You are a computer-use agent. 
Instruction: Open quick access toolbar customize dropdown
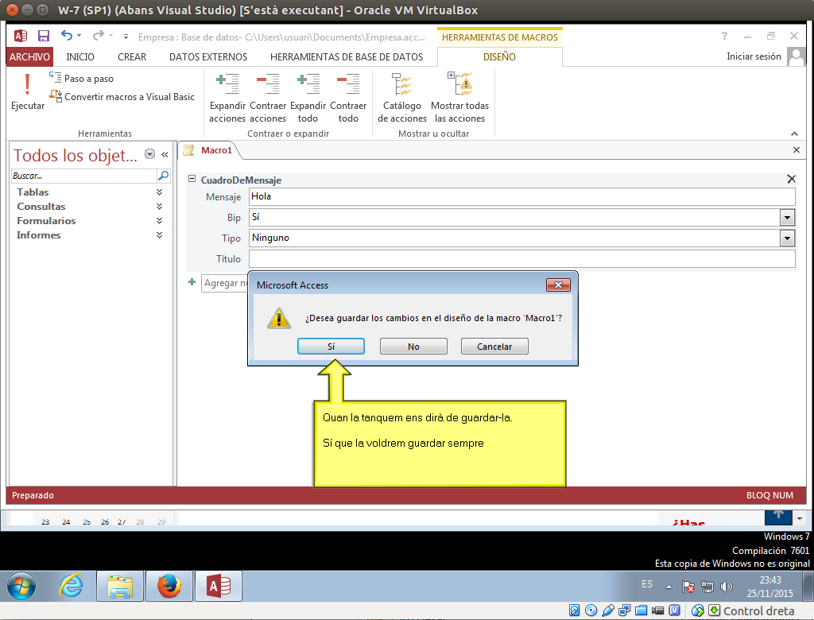point(126,37)
